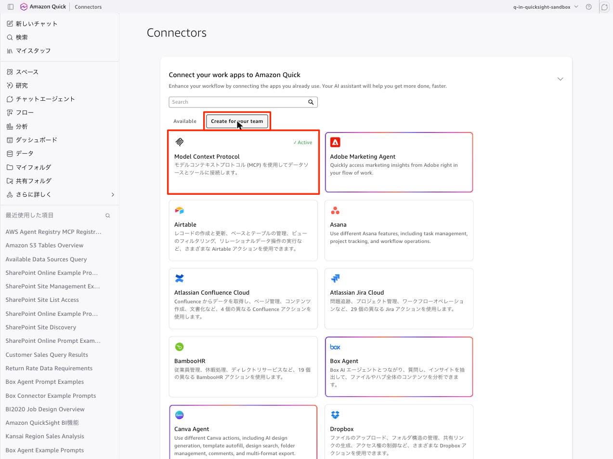
Task: Click the Connectors breadcrumb in header
Action: pos(88,7)
